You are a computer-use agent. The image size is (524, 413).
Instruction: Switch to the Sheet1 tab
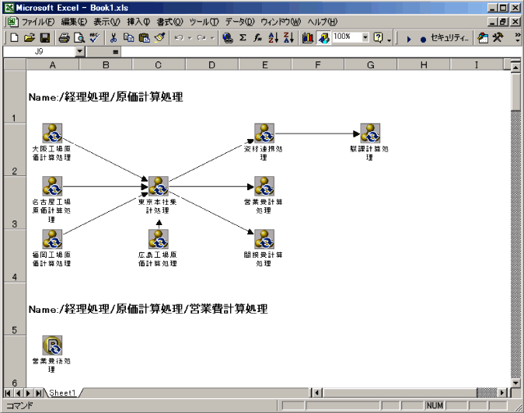(x=63, y=393)
